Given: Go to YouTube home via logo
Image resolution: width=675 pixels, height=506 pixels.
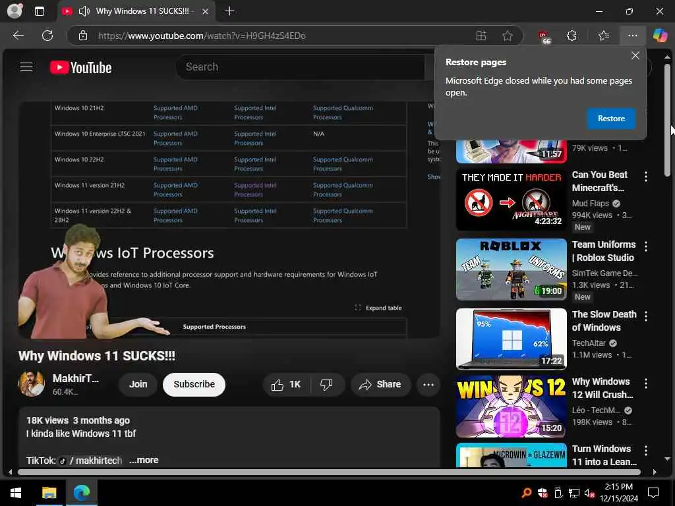Looking at the screenshot, I should pyautogui.click(x=80, y=68).
